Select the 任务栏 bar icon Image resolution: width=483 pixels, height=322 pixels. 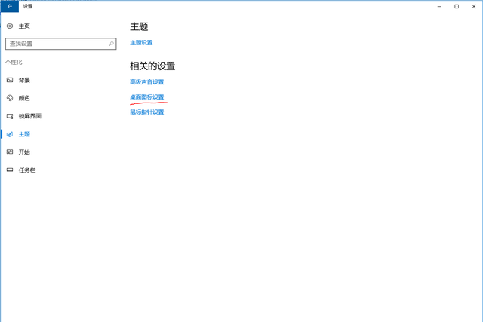pos(10,170)
